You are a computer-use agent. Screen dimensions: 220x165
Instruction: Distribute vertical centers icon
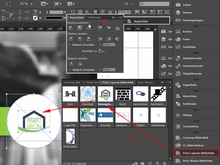[x=80, y=39]
